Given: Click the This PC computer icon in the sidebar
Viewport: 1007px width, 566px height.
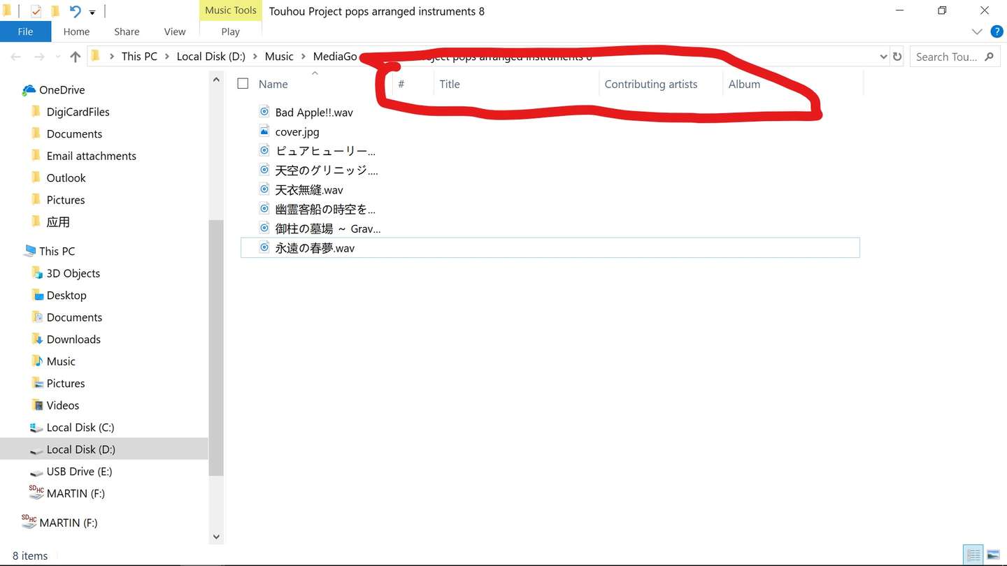Looking at the screenshot, I should click(x=29, y=251).
